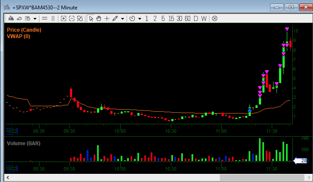This screenshot has height=182, width=313.
Task: Open the chart settings list icon
Action: (x=27, y=18)
